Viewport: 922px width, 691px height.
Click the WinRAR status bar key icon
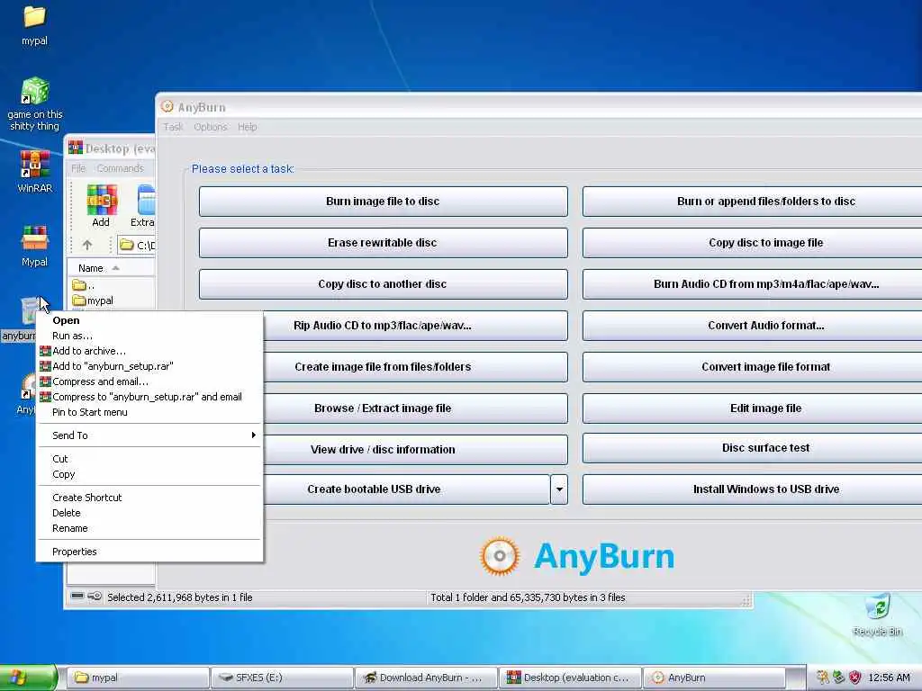(x=95, y=597)
